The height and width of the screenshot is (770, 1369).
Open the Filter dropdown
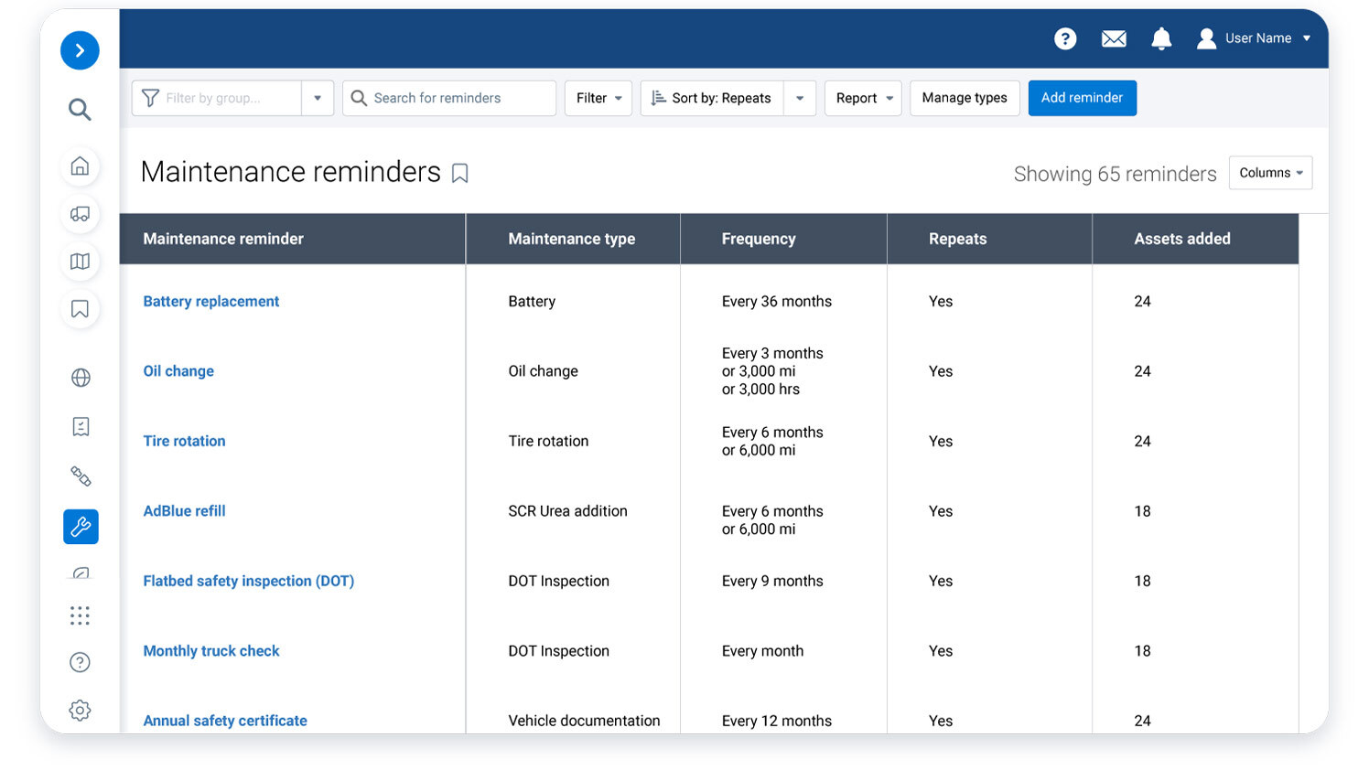click(x=598, y=98)
